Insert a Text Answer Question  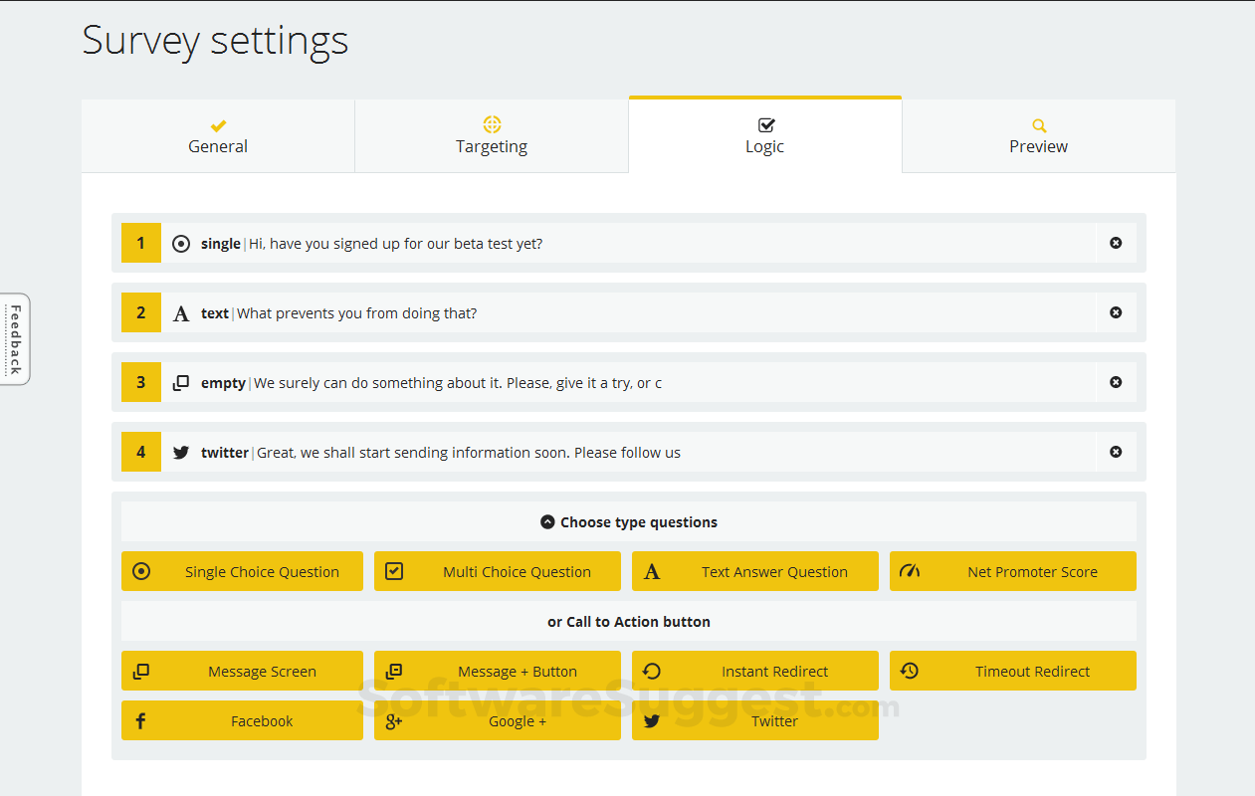click(754, 572)
